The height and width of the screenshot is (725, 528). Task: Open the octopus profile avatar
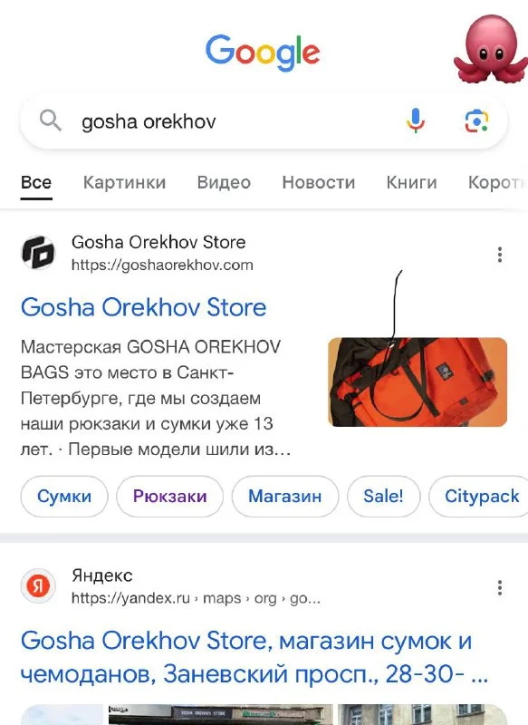click(491, 50)
